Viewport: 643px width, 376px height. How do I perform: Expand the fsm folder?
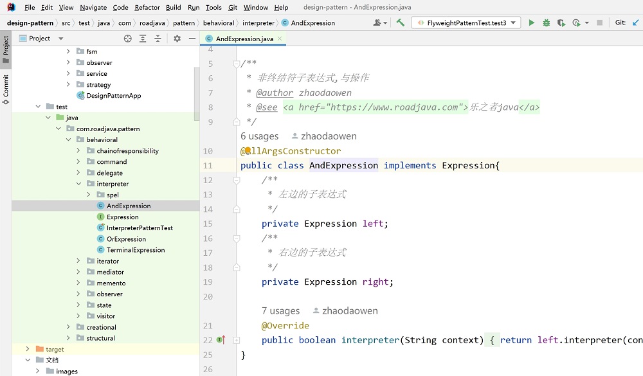(68, 51)
